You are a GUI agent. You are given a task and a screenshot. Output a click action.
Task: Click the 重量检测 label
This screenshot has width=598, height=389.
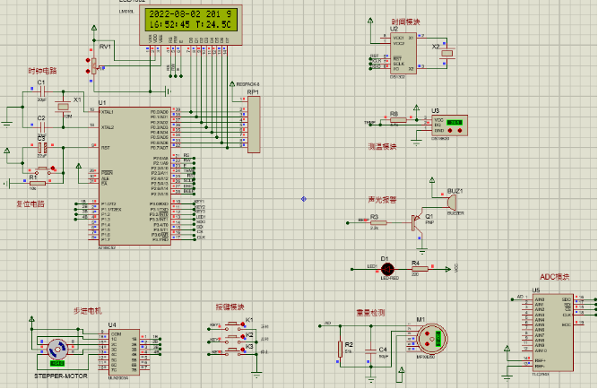coord(370,313)
